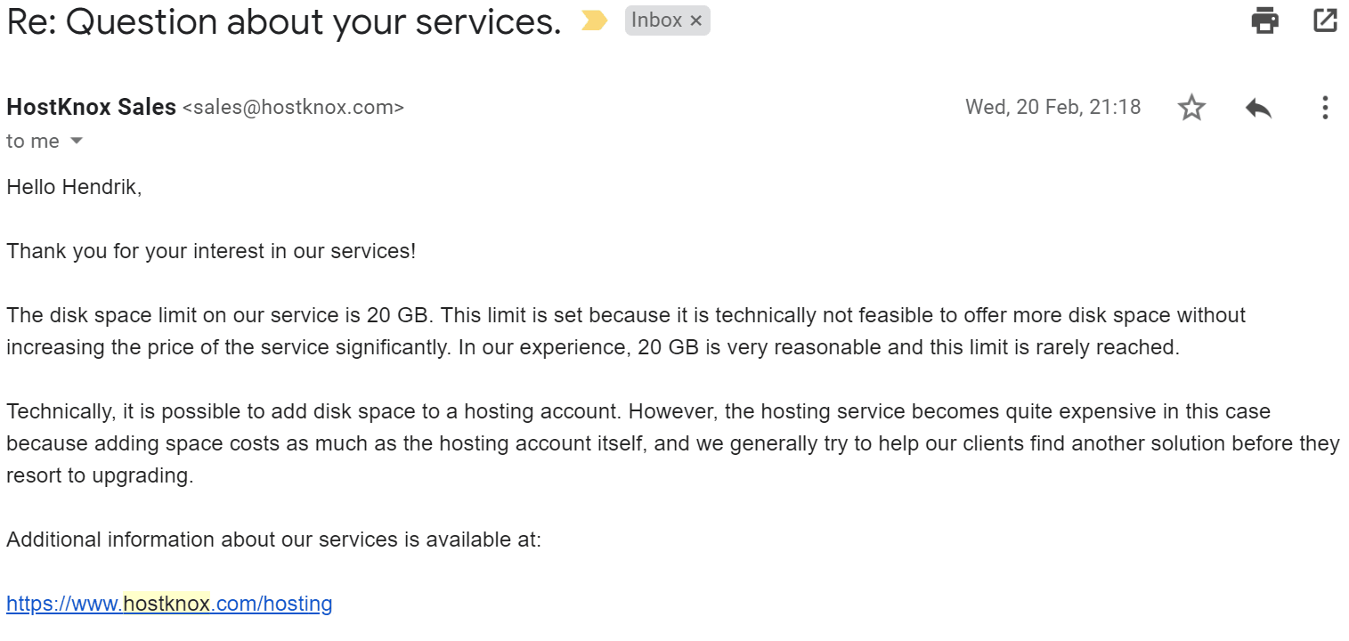Click the "to me" recipient text
The width and height of the screenshot is (1349, 641).
[33, 141]
